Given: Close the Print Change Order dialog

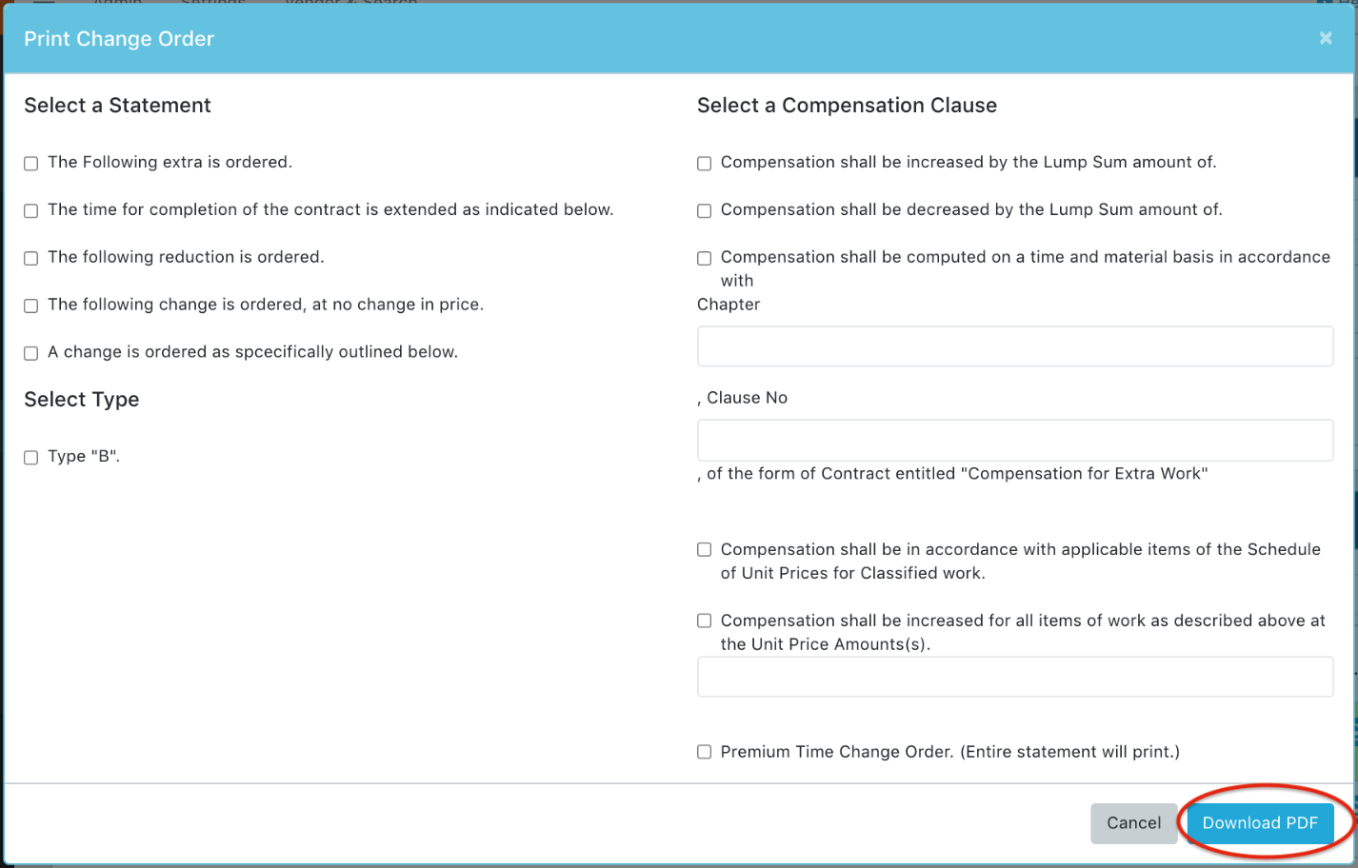Looking at the screenshot, I should coord(1325,38).
